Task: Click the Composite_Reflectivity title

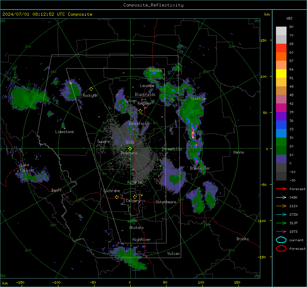Action: click(153, 5)
